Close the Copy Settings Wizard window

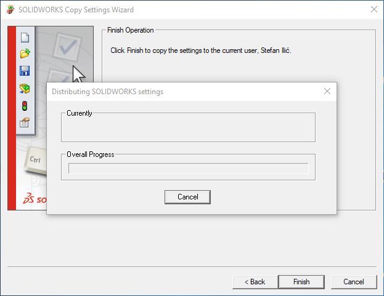click(374, 10)
